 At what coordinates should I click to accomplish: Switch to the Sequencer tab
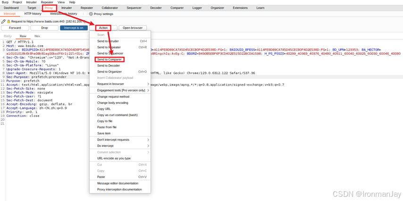point(134,8)
